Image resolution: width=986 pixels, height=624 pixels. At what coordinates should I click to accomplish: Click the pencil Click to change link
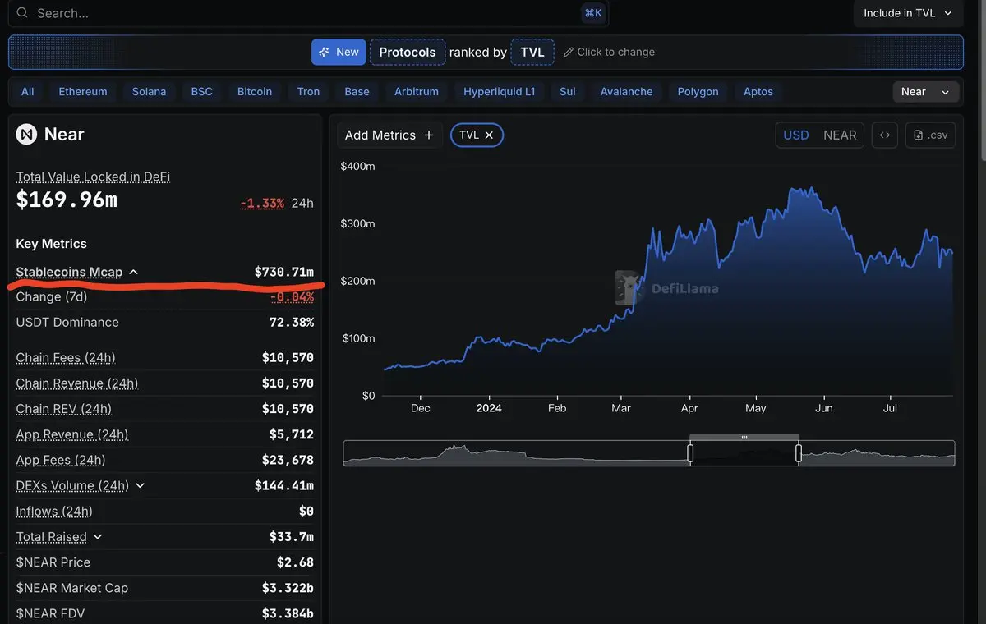(x=609, y=52)
